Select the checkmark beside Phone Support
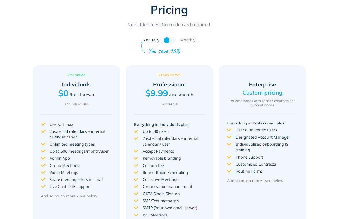This screenshot has height=219, width=344. point(229,157)
